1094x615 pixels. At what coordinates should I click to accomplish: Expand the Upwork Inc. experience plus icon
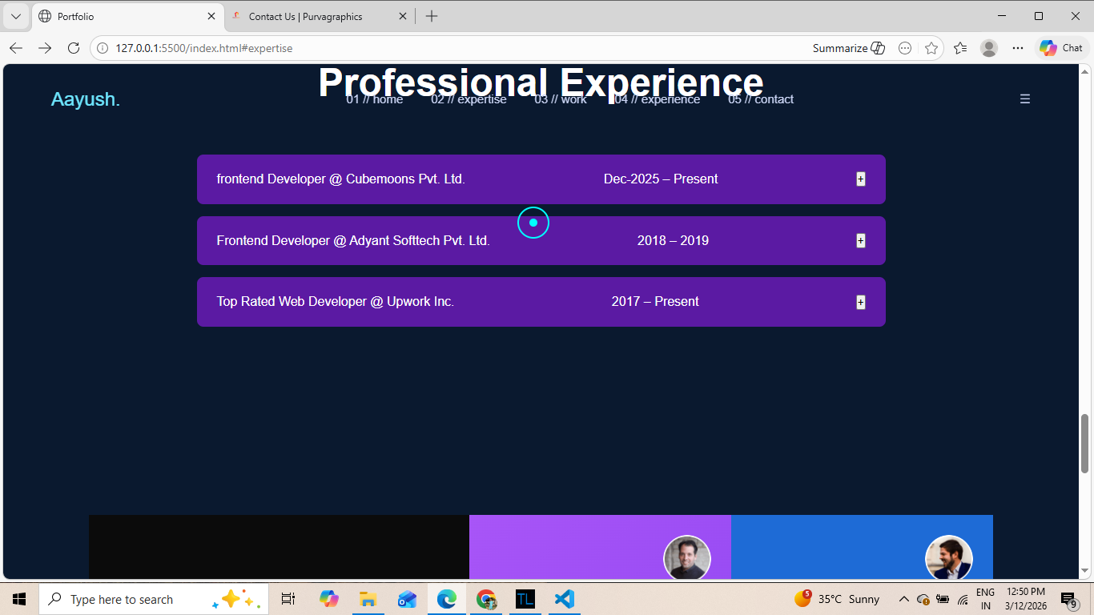pos(860,302)
